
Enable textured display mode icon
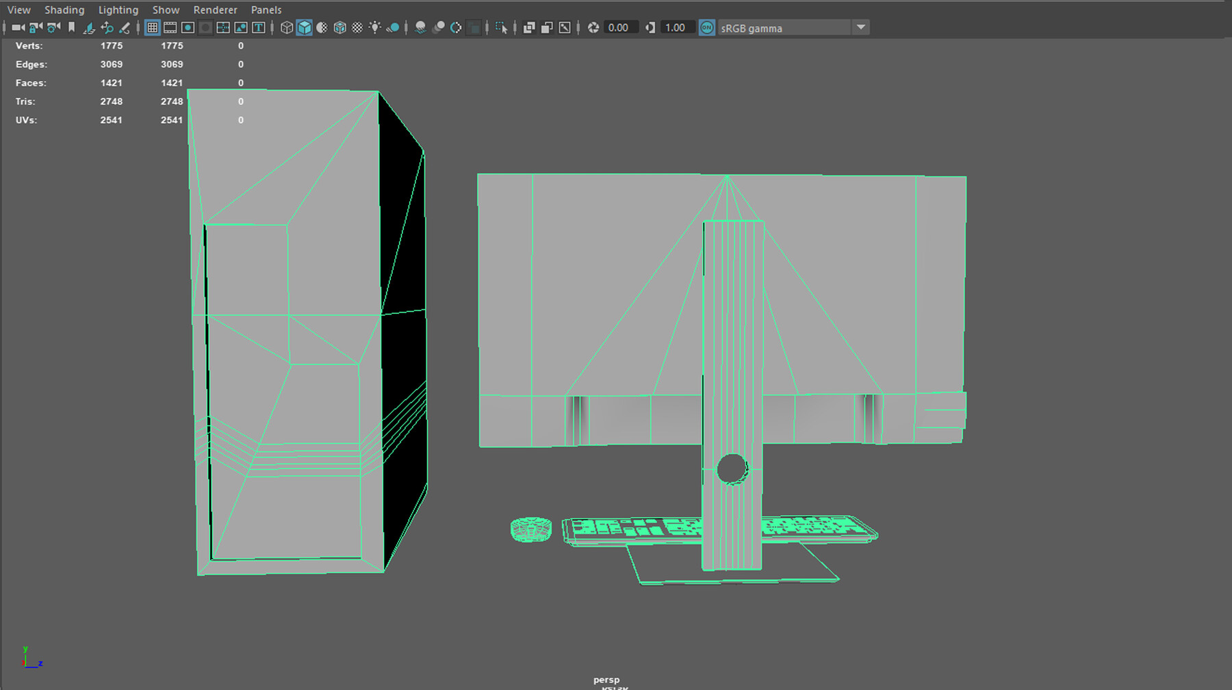click(339, 27)
